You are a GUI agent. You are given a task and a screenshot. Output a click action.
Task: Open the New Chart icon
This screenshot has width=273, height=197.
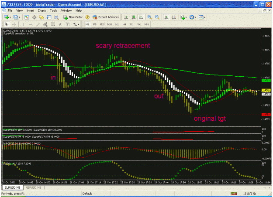point(7,17)
